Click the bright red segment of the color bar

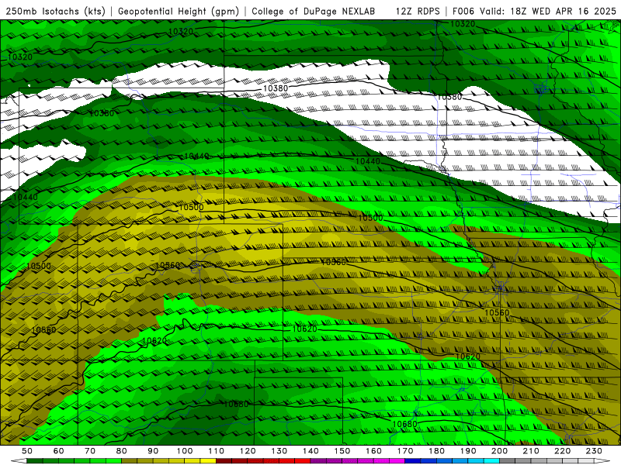303,460
